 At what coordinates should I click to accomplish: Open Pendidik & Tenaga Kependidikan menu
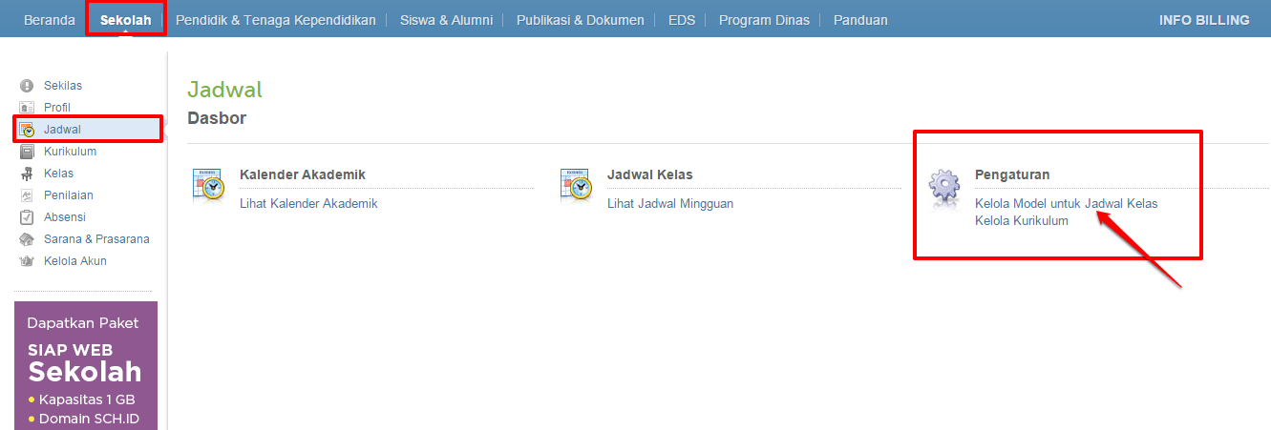coord(276,20)
